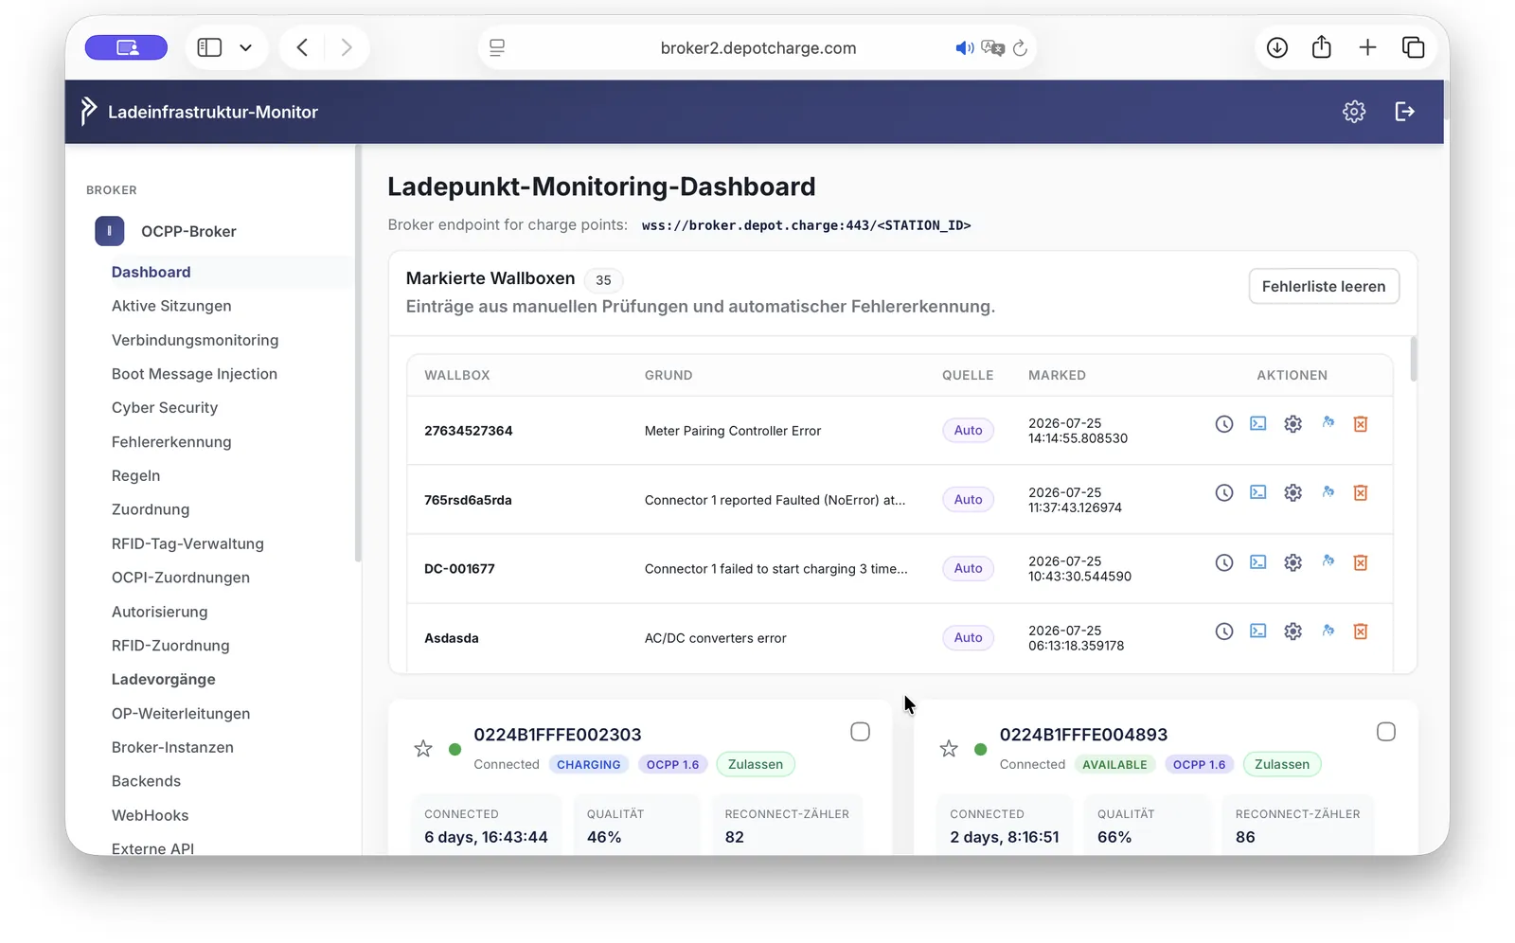Screen dimensions: 1515x943
Task: Click user-config icon in the 27634527364 row
Action: point(1328,422)
